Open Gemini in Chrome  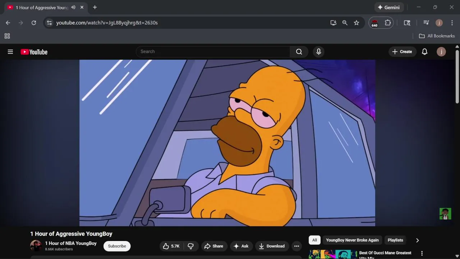pos(389,7)
